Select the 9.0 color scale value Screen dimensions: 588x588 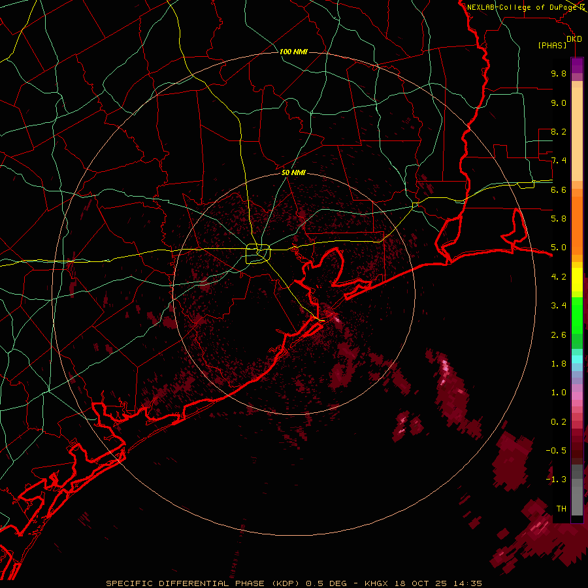pyautogui.click(x=559, y=103)
